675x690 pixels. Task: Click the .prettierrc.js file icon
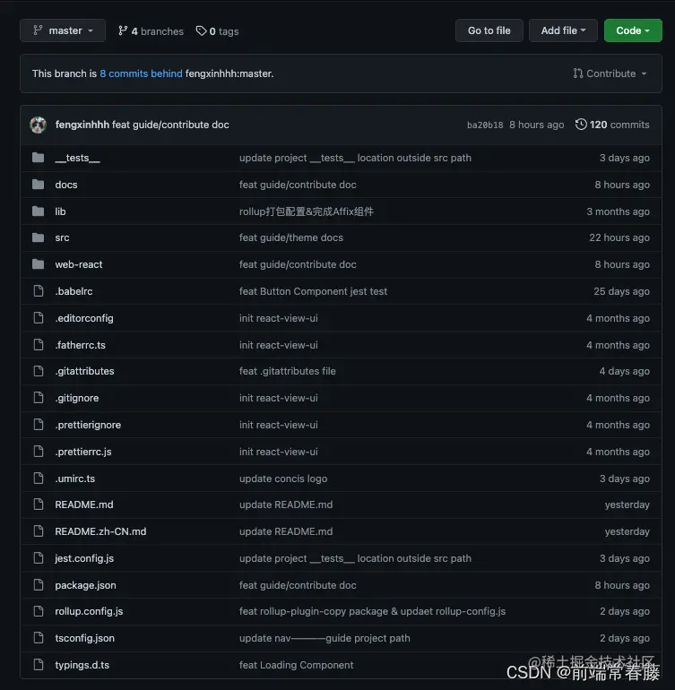(x=39, y=452)
